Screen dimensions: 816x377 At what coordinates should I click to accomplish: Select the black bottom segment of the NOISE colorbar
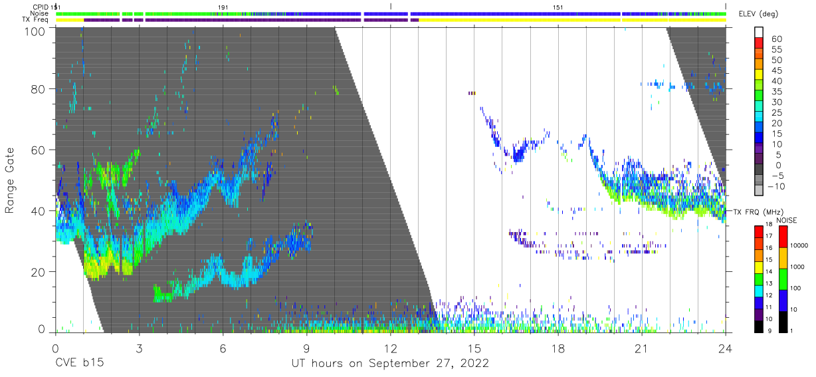[x=783, y=322]
